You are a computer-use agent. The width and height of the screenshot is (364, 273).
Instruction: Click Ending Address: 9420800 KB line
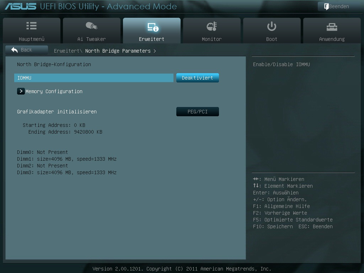point(65,132)
